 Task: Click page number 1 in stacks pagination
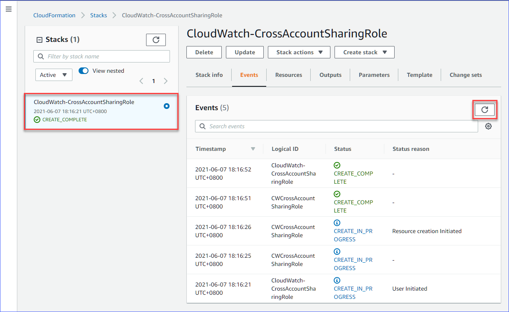(x=153, y=81)
